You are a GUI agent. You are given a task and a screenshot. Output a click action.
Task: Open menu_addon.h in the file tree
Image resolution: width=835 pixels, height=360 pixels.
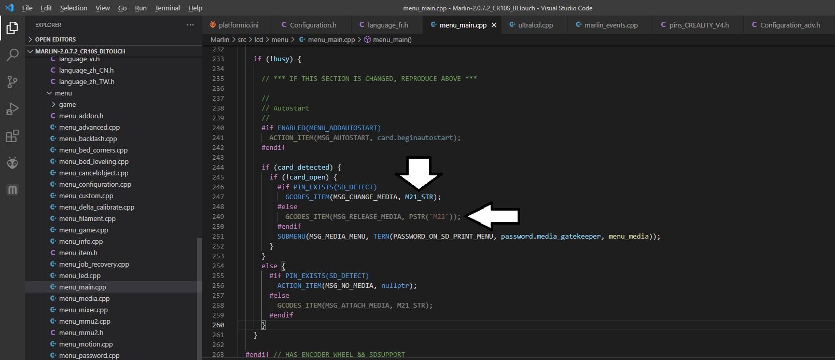[113, 116]
